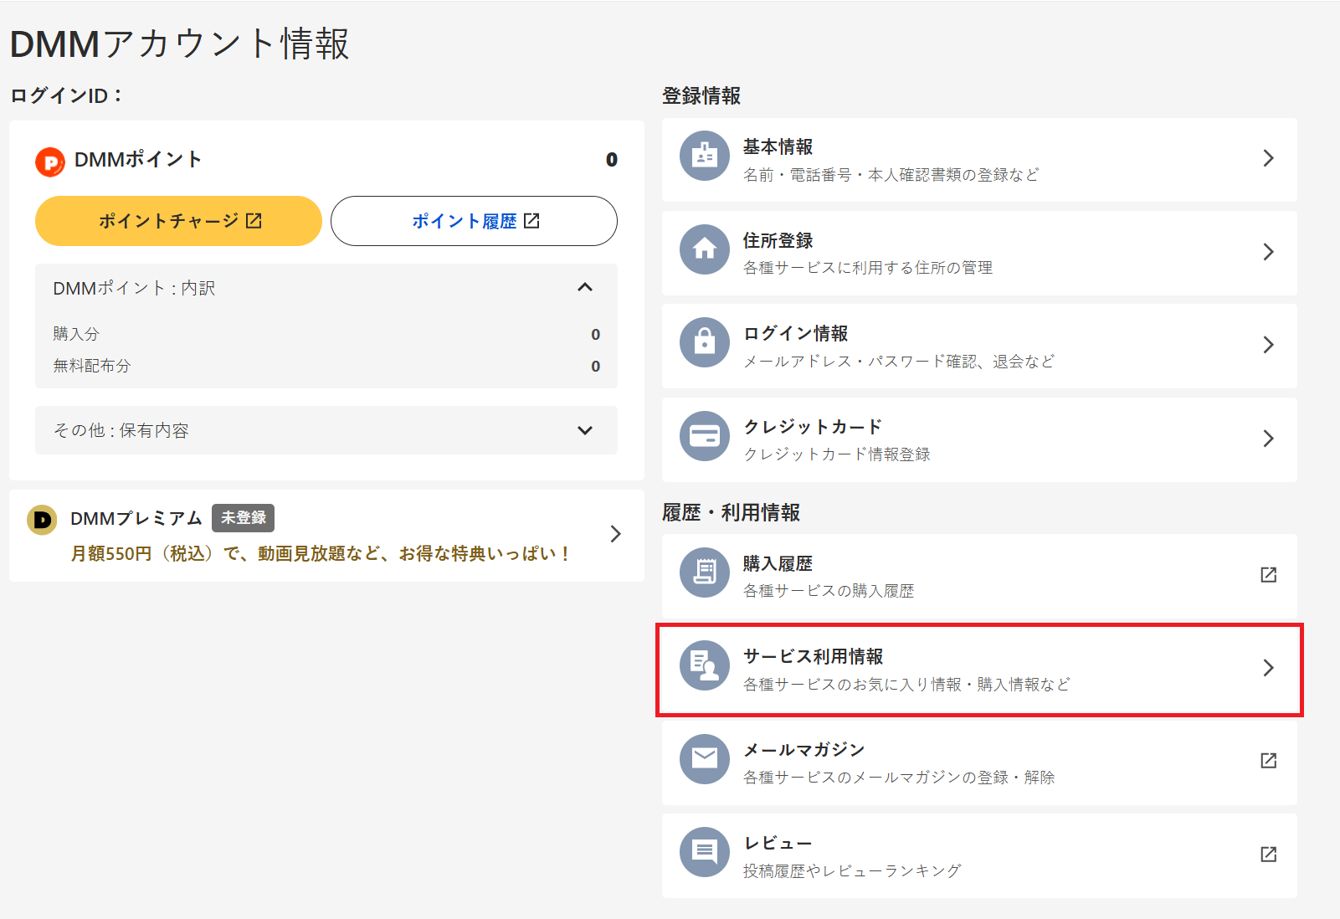1340x919 pixels.
Task: Click the 登録情報 section heading
Action: 701,96
